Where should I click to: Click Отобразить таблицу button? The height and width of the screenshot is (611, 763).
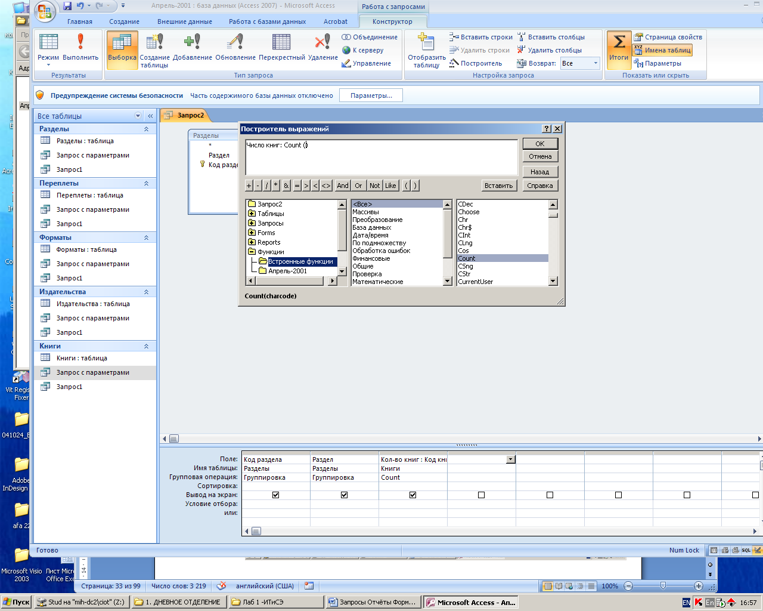427,50
